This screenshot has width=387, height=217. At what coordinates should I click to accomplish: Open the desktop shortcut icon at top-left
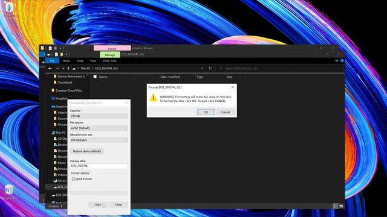click(x=9, y=10)
